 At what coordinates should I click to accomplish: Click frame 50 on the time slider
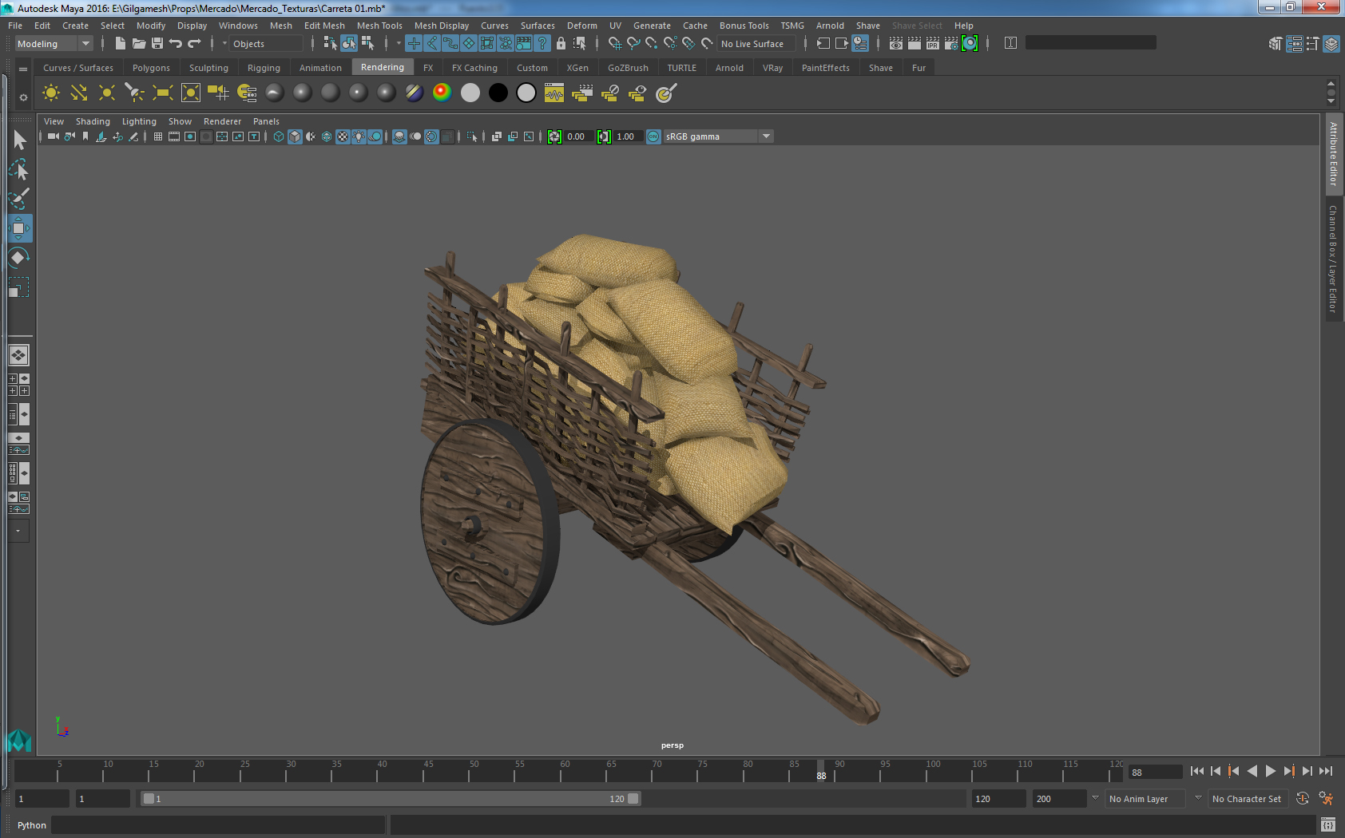pos(470,773)
